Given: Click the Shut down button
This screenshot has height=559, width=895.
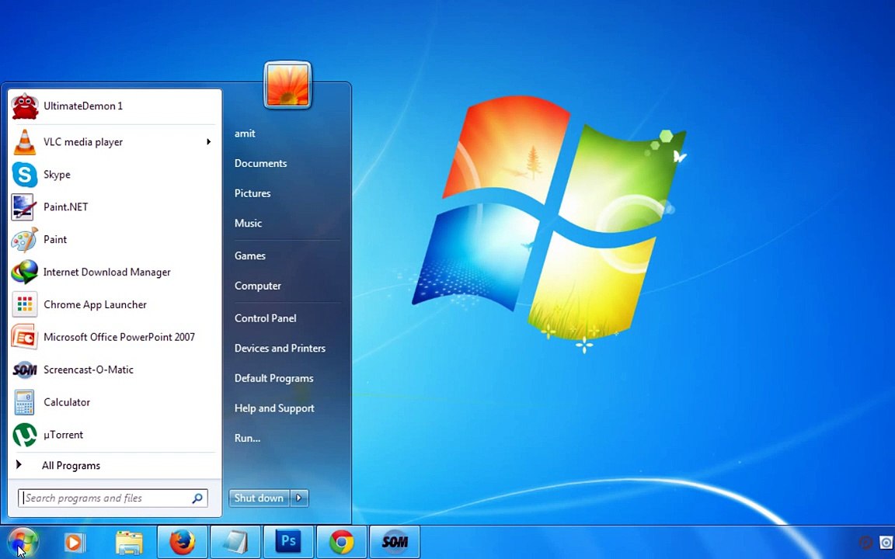Looking at the screenshot, I should coord(259,498).
